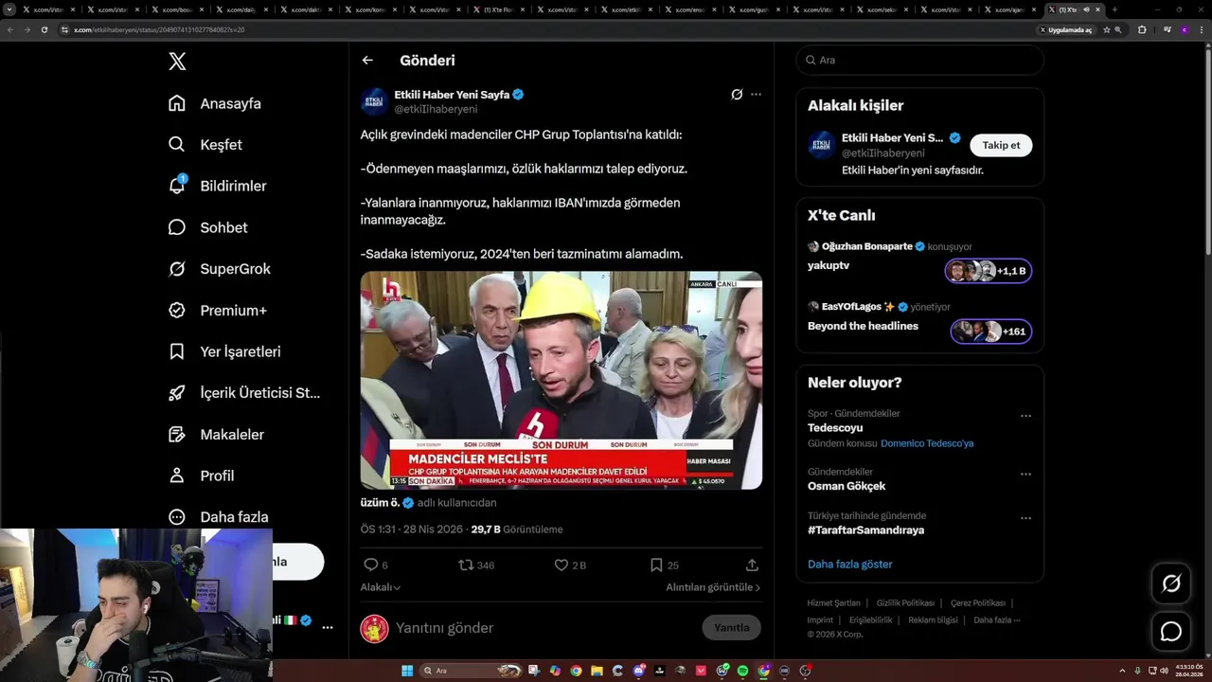Open İçerik Üreticisi Stüdyosu
The height and width of the screenshot is (682, 1212).
point(244,393)
